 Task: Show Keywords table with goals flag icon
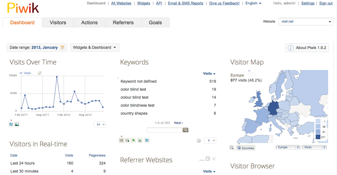134,141
